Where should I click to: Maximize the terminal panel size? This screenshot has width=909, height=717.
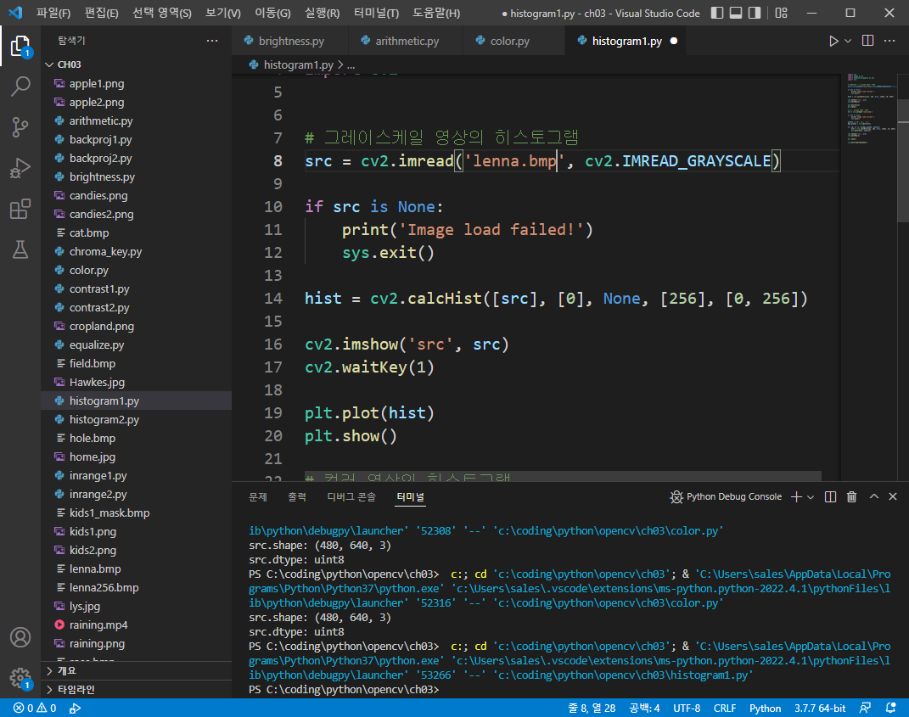point(873,497)
